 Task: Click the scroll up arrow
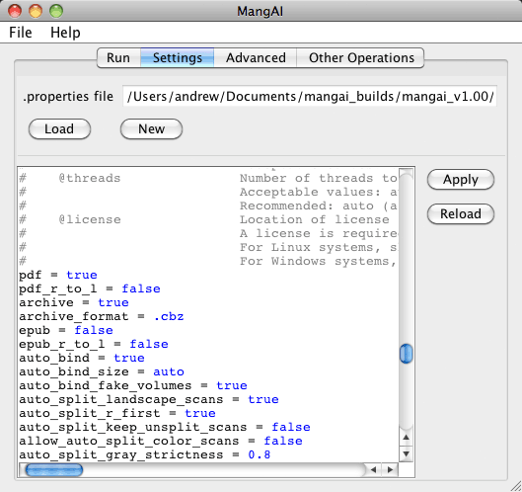(x=407, y=437)
